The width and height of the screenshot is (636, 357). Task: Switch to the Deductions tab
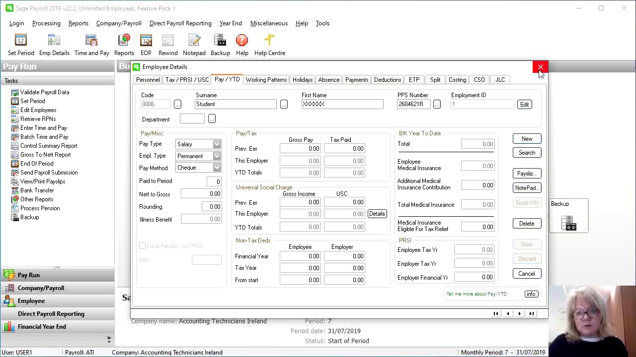tap(388, 80)
